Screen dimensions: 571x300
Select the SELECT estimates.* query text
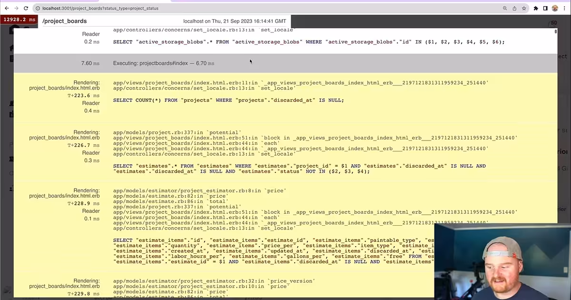(x=299, y=169)
